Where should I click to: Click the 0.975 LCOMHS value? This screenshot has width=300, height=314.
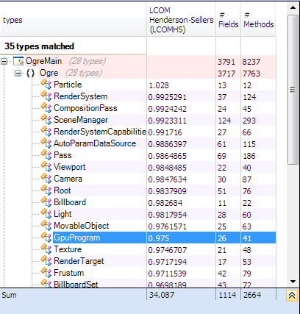click(159, 238)
